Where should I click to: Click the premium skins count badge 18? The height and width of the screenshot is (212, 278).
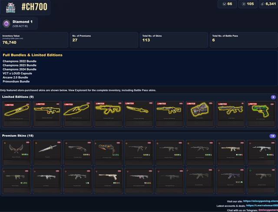pos(272,136)
